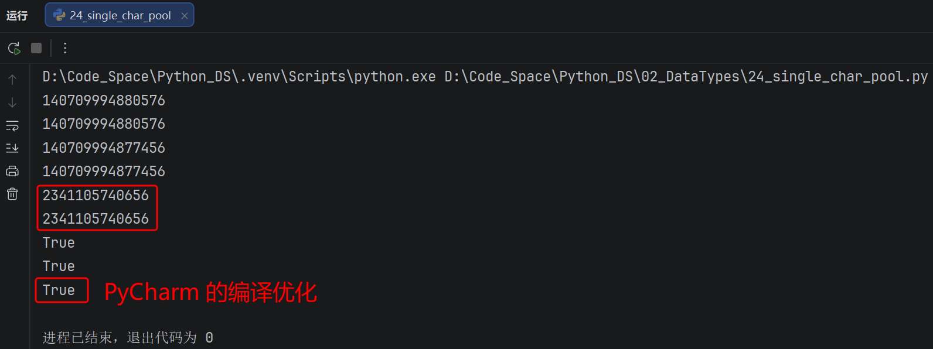
Task: Click the first 2341105740656 output line
Action: [x=96, y=196]
